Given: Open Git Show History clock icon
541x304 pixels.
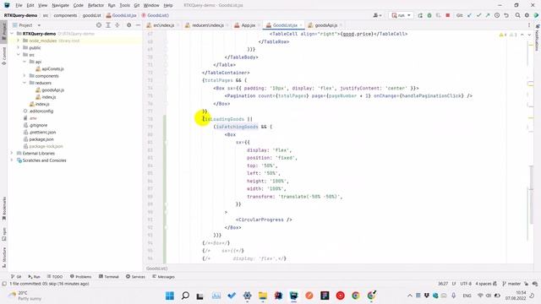Looking at the screenshot, I should [x=497, y=15].
